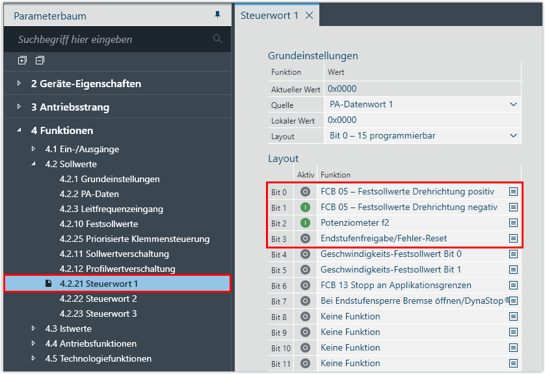Click the Lokaler Wert 0x0000 value

(x=342, y=120)
